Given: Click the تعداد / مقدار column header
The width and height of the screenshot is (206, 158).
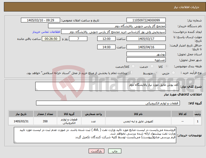Looking at the screenshot, I should (45, 114).
